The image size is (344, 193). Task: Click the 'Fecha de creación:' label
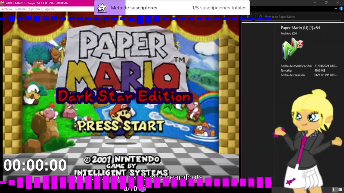point(293,75)
